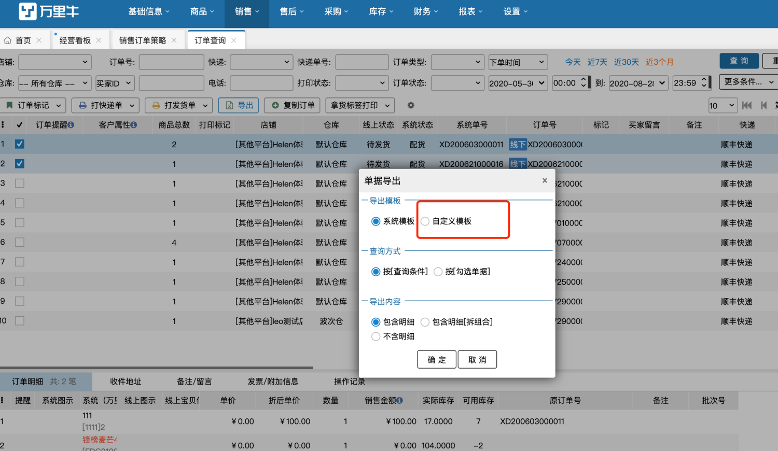Click the 取消 button in dialog
The height and width of the screenshot is (451, 778).
pyautogui.click(x=477, y=360)
